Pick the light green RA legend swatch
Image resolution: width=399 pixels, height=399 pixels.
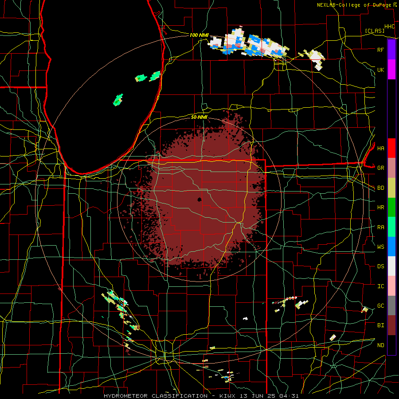tap(391, 227)
